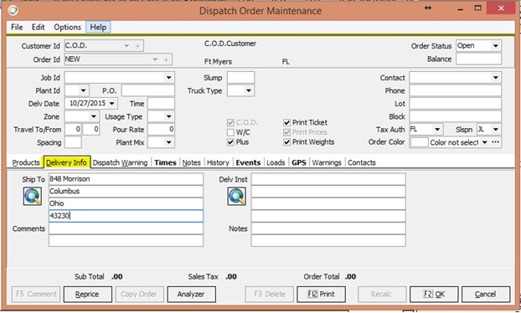Click the Slump input field
This screenshot has height=313, width=521.
pos(241,78)
